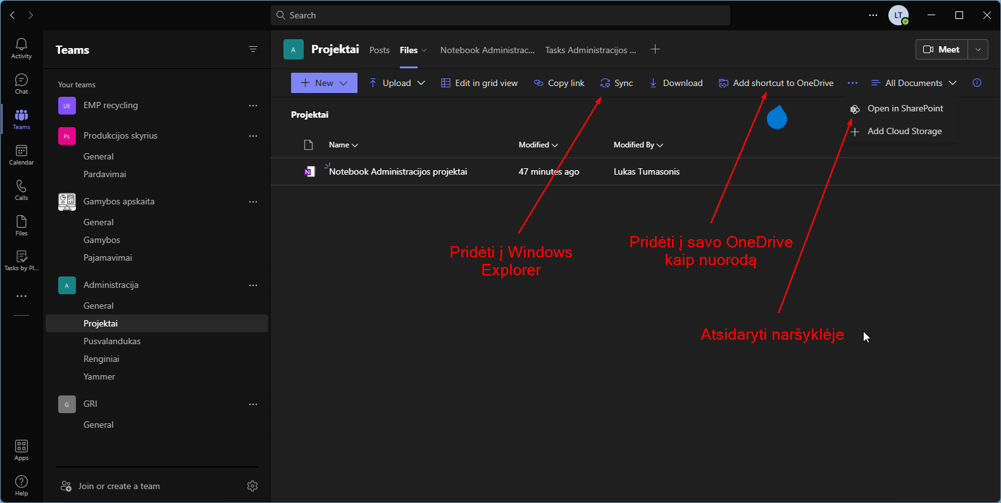Open the Calls phone icon

coord(22,189)
